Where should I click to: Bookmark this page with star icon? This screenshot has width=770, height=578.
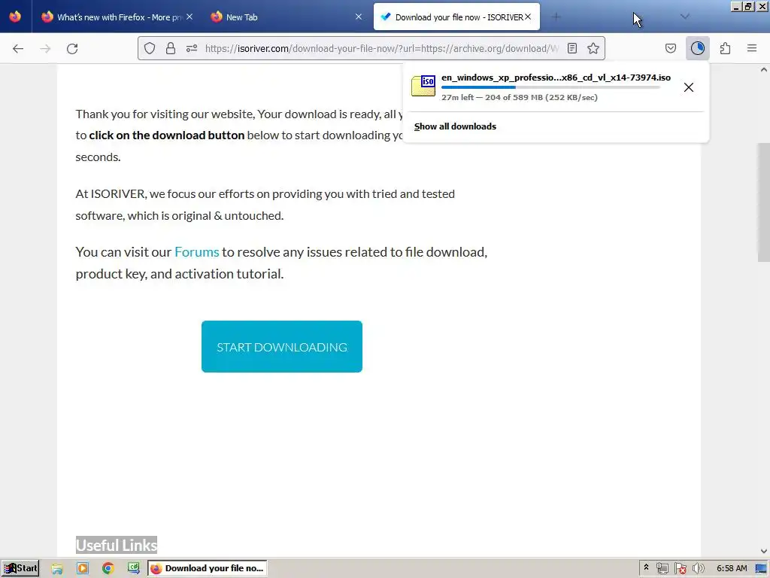(x=593, y=48)
